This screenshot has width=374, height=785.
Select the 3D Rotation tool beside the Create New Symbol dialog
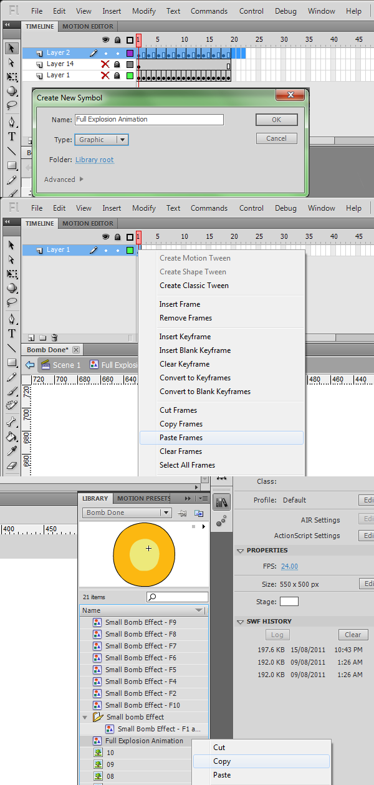[11, 91]
